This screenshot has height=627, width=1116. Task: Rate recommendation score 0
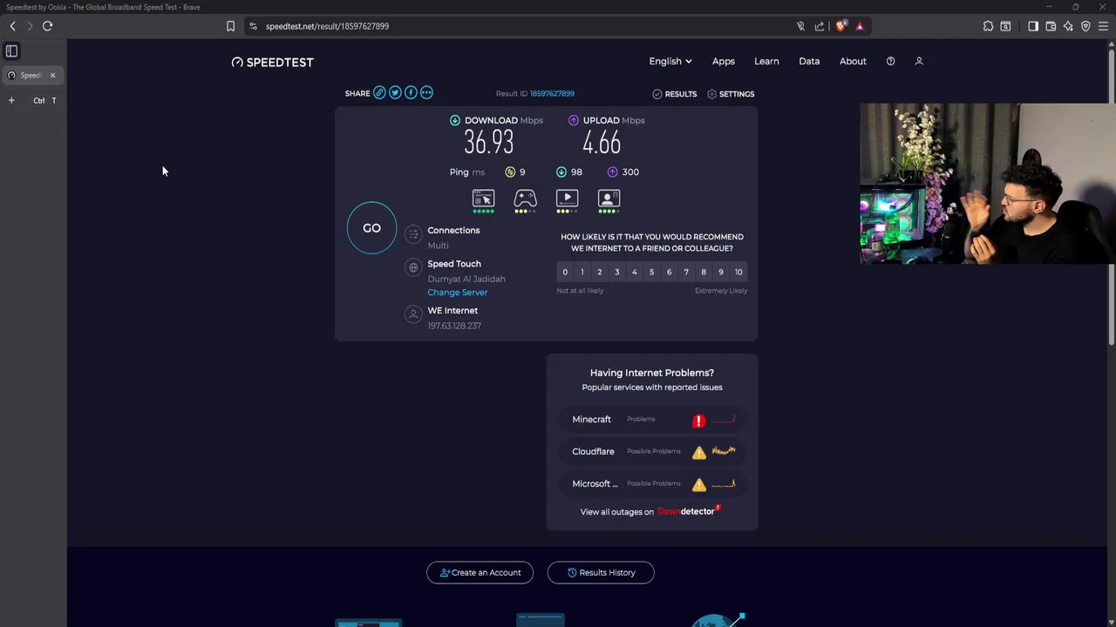pos(565,273)
